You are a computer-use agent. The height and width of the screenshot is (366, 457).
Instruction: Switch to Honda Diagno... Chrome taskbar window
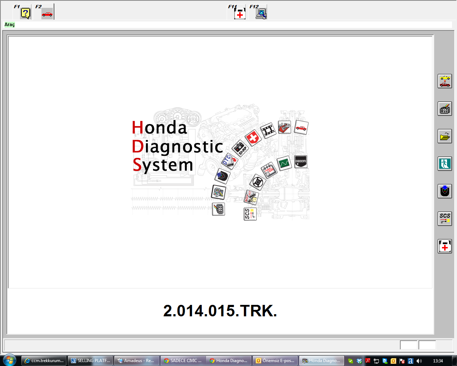(229, 361)
